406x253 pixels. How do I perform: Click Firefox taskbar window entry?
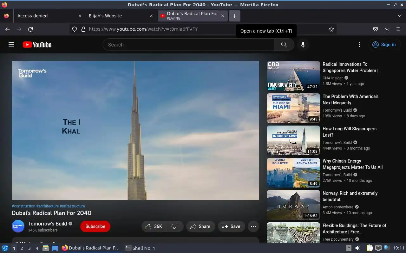91,248
